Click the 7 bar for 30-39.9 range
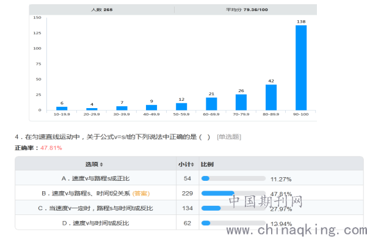 pyautogui.click(x=122, y=108)
